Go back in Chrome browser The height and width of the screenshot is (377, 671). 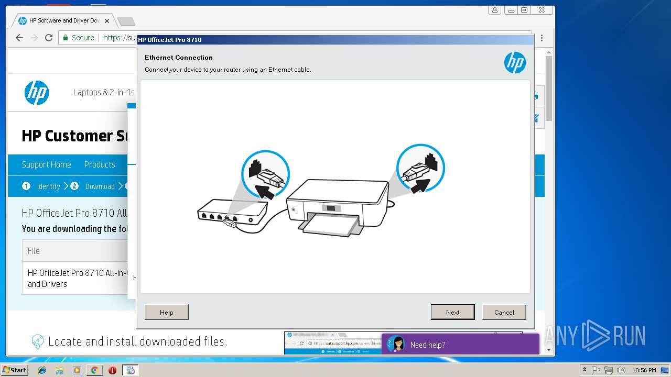(19, 38)
